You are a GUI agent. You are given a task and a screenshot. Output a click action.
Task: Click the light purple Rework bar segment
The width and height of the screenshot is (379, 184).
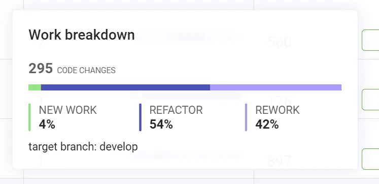pos(276,87)
